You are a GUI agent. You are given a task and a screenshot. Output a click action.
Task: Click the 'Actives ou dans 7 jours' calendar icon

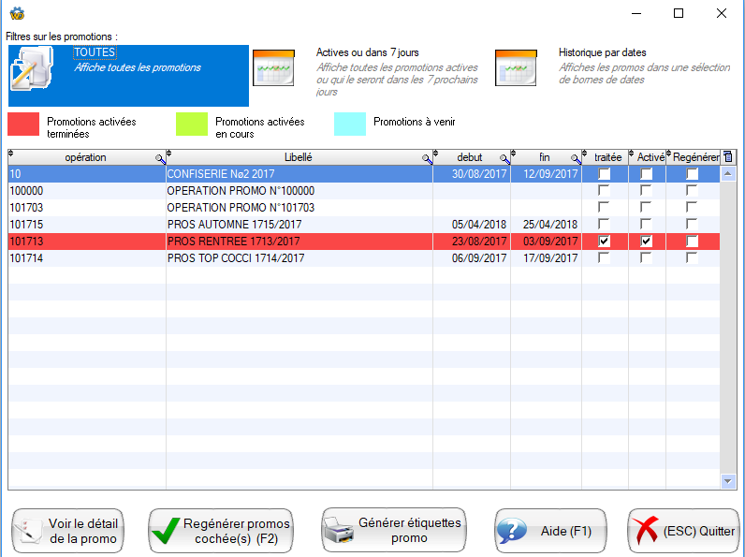[x=274, y=67]
